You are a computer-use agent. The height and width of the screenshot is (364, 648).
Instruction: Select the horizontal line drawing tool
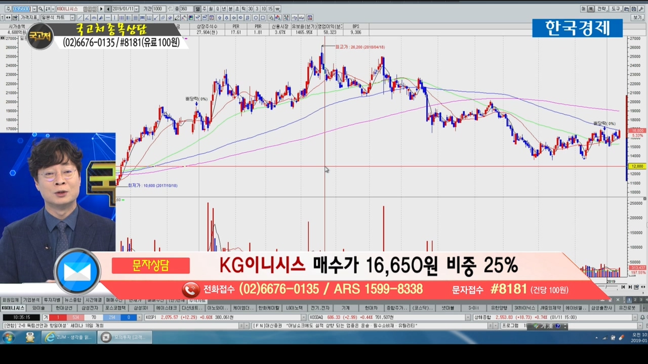tap(108, 18)
